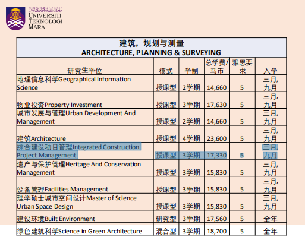Screen dimensions: 305x240
Task: Click the duration '4学期' in Architecture row
Action: pos(191,138)
